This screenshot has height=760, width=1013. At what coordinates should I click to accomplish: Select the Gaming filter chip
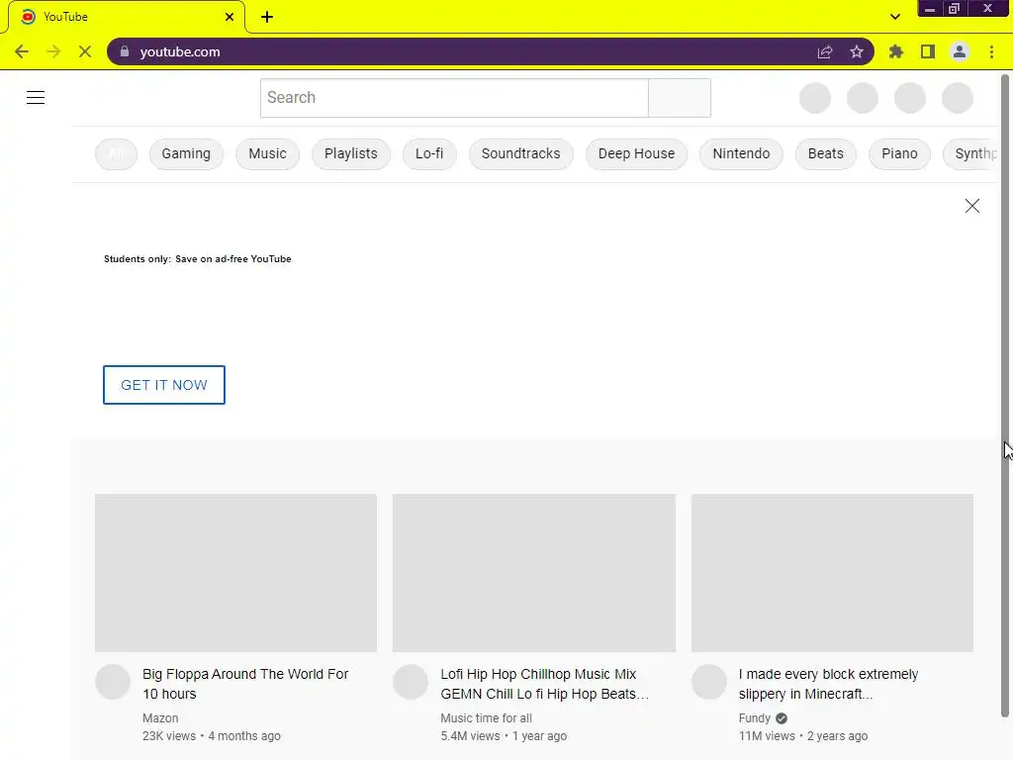186,153
